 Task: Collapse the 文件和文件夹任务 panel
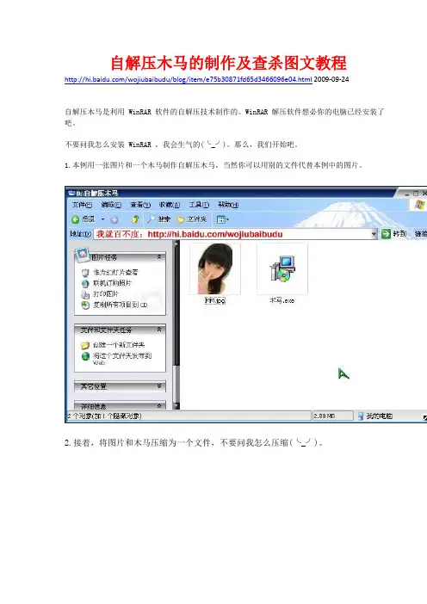click(159, 330)
